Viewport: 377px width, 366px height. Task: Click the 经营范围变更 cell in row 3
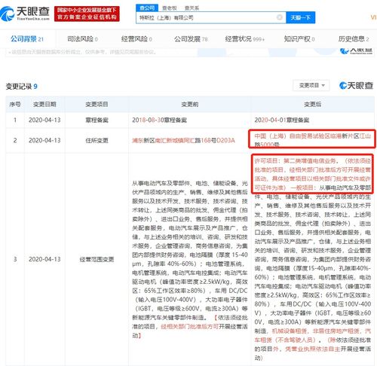(97, 259)
